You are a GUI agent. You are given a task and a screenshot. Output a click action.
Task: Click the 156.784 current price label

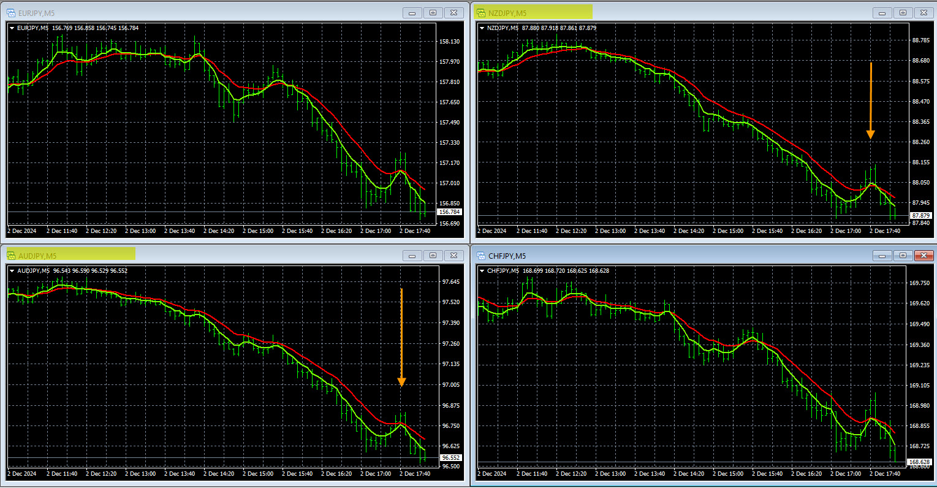click(x=449, y=212)
